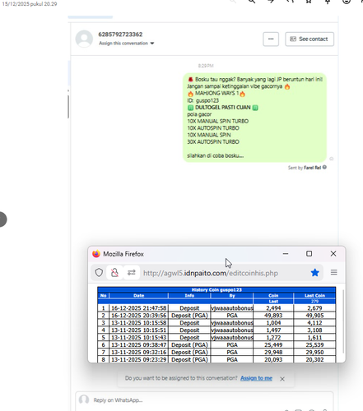Click 'Deposit (PGA)' info cell in row 2
The width and height of the screenshot is (363, 411).
189,316
